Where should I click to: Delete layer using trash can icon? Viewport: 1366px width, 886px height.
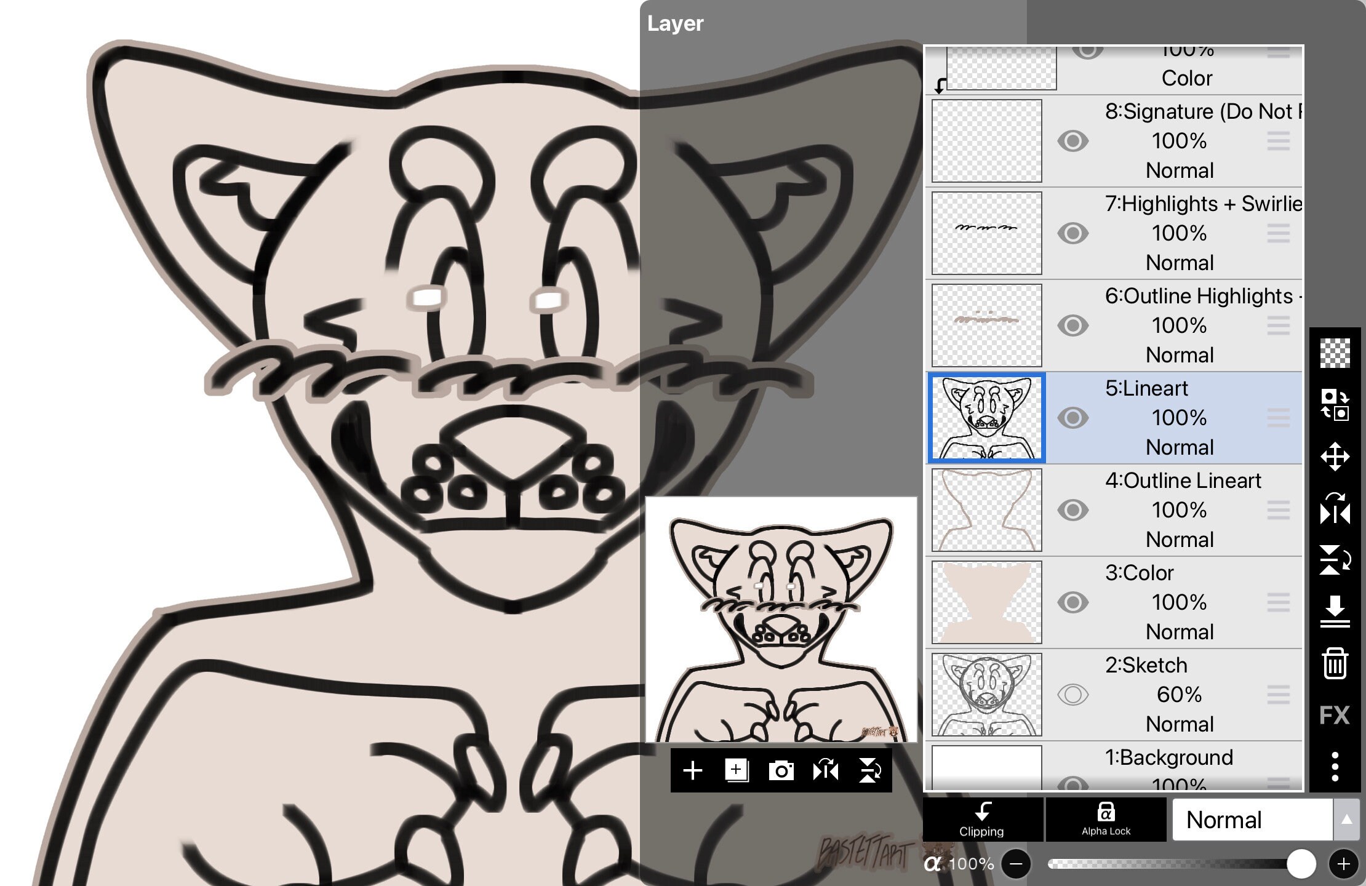click(1335, 663)
